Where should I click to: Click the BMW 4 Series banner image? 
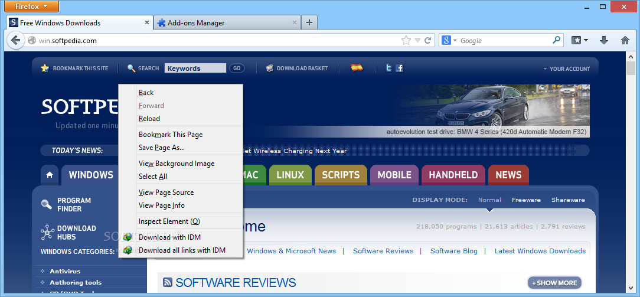(x=492, y=110)
